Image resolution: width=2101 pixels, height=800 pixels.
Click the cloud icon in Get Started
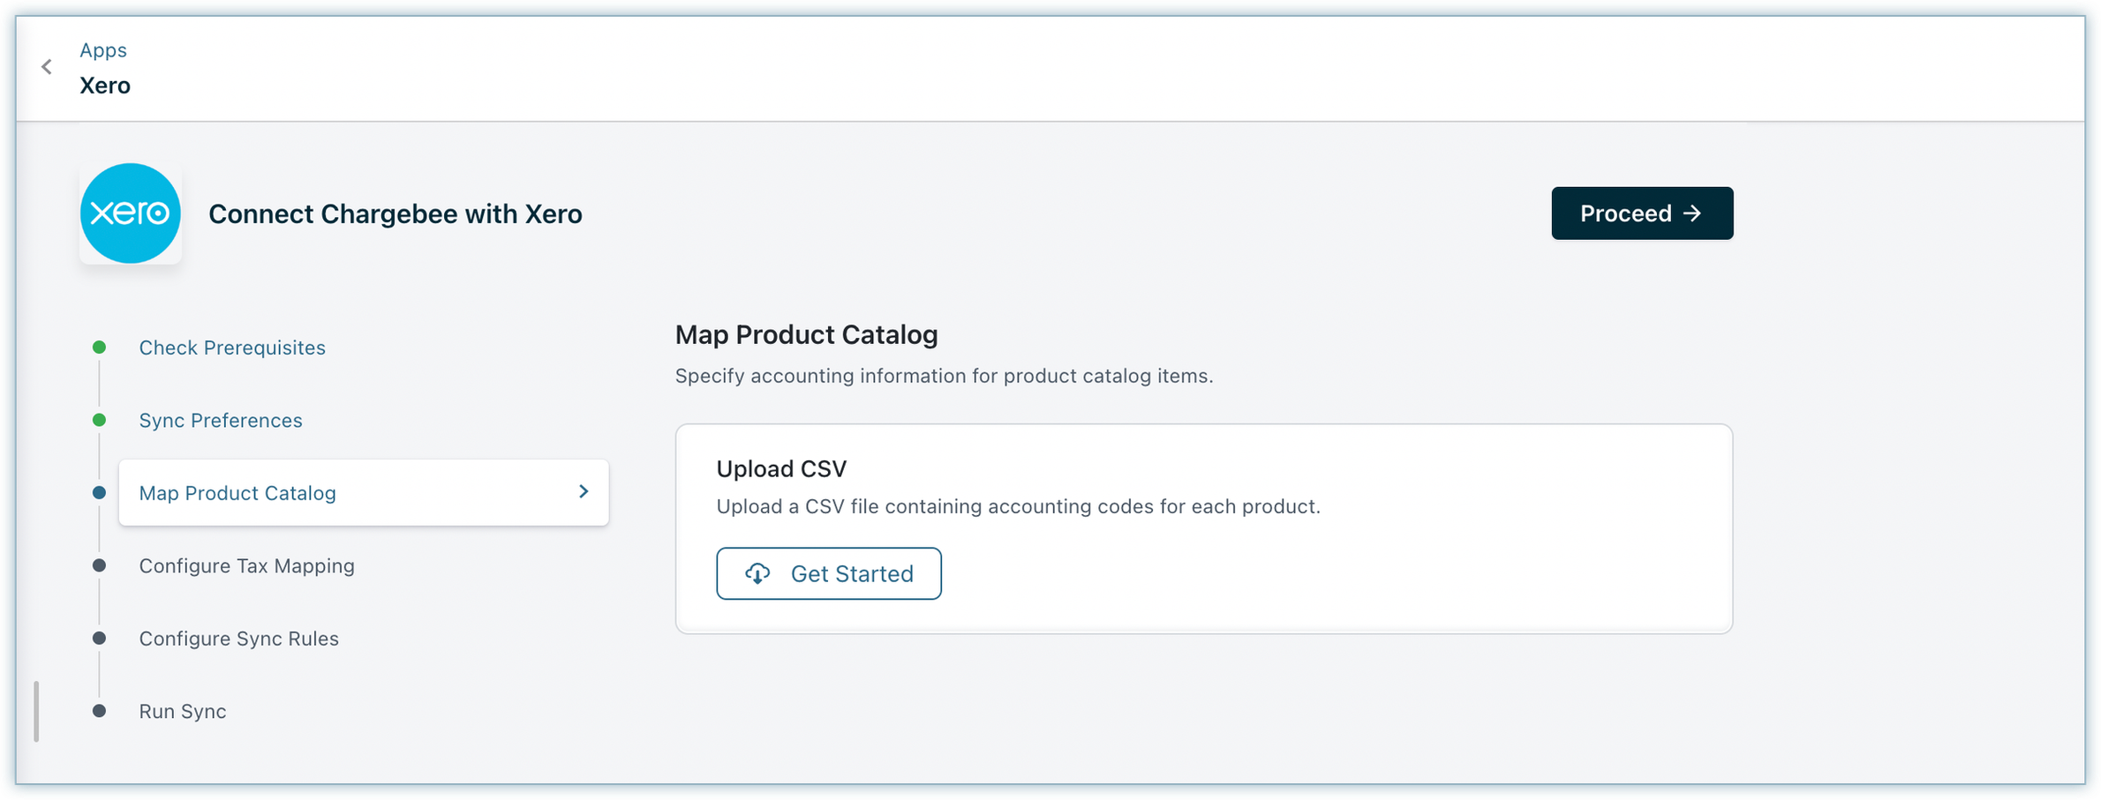pyautogui.click(x=757, y=573)
